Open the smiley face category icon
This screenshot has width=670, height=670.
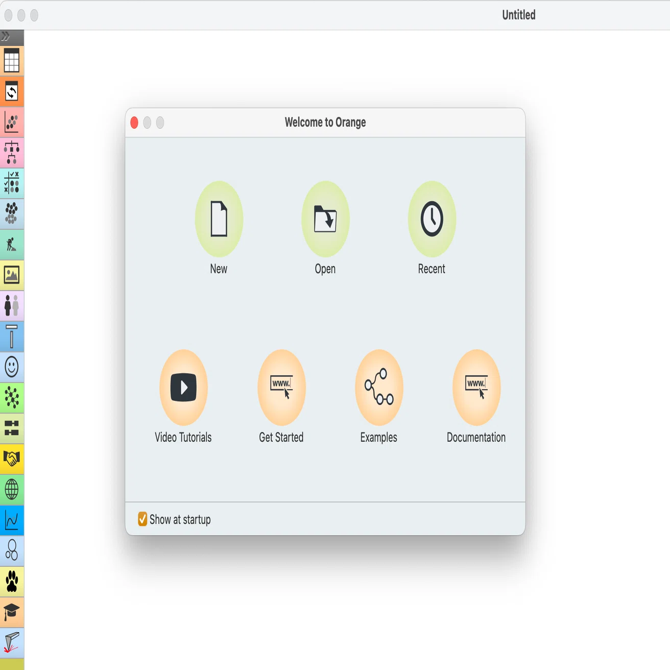(12, 367)
